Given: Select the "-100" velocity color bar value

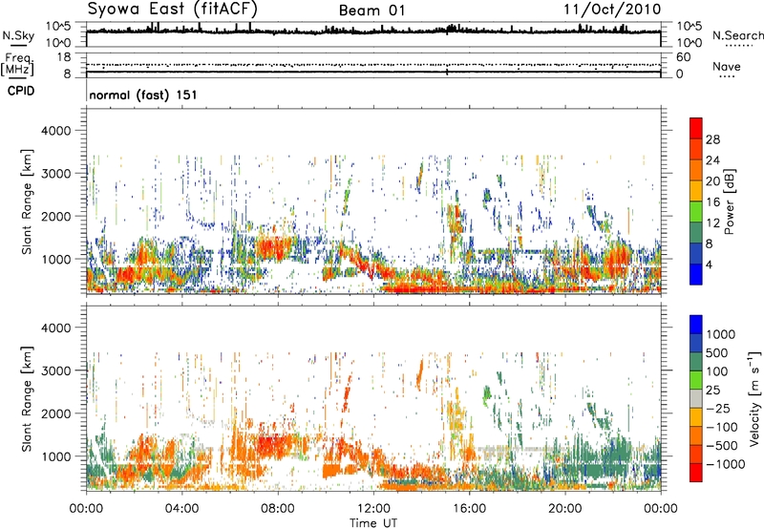Looking at the screenshot, I should (722, 427).
